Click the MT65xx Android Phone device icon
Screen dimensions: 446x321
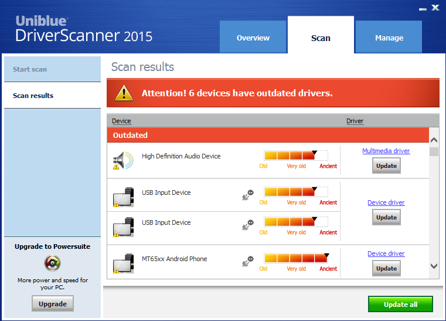(123, 263)
